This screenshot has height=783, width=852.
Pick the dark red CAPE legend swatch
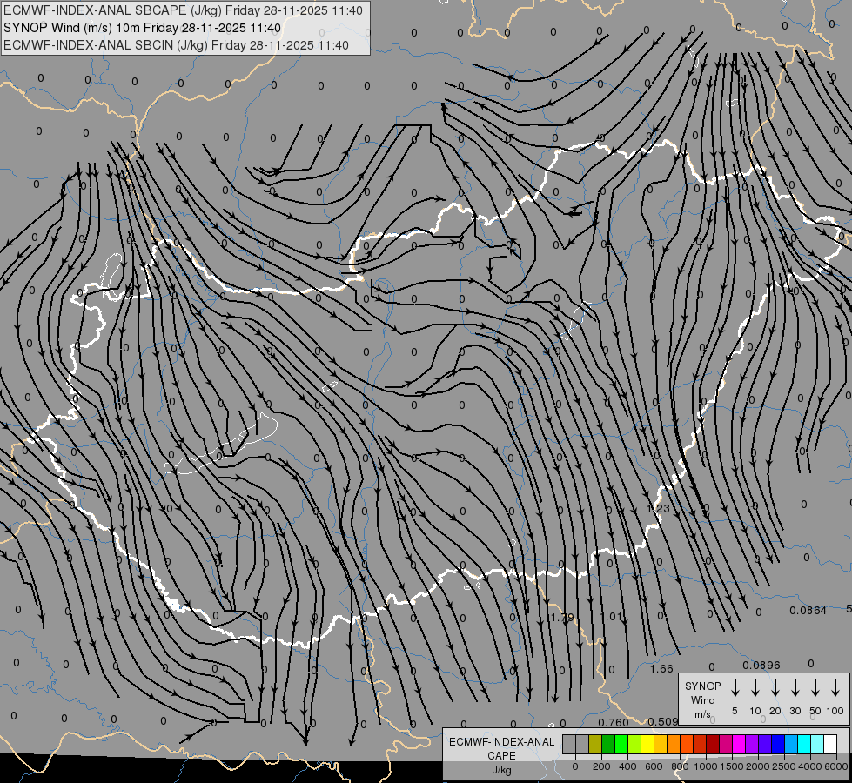click(x=713, y=745)
